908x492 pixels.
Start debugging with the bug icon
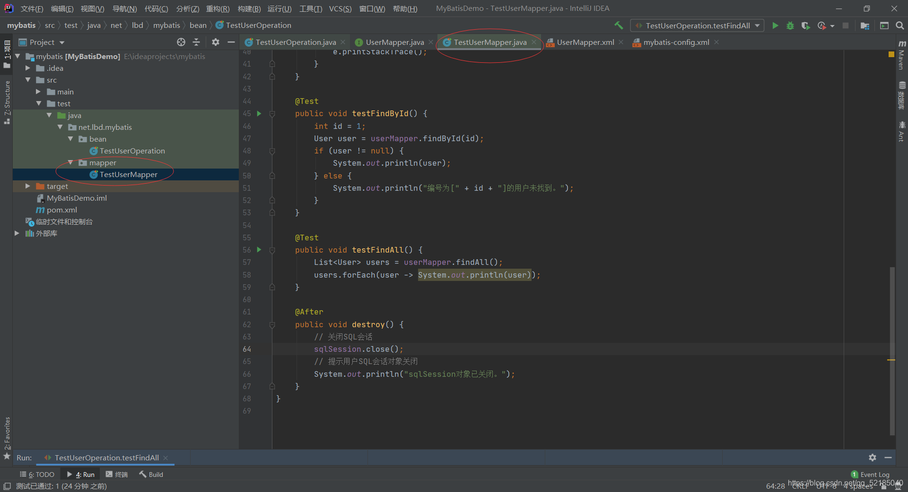pos(790,25)
